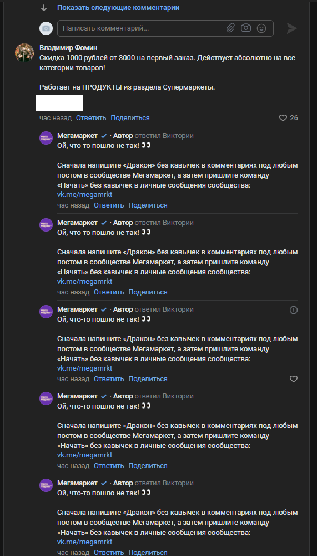Click the down arrow next to show comments
This screenshot has height=556, width=317.
click(44, 8)
